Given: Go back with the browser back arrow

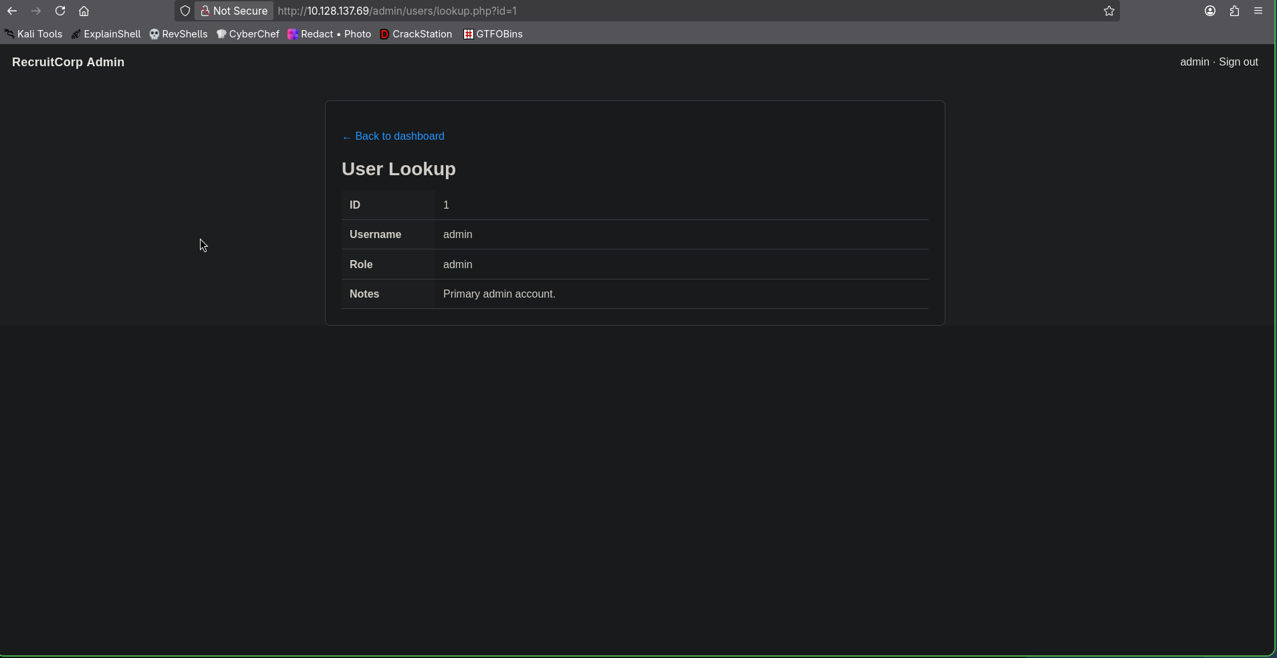Looking at the screenshot, I should pyautogui.click(x=12, y=11).
